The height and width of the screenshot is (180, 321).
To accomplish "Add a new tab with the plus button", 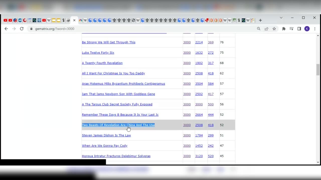I will [x=260, y=20].
